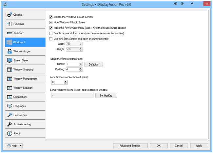The width and height of the screenshot is (213, 153).
Task: Open the Help button dropdown arrow
Action: tap(21, 146)
